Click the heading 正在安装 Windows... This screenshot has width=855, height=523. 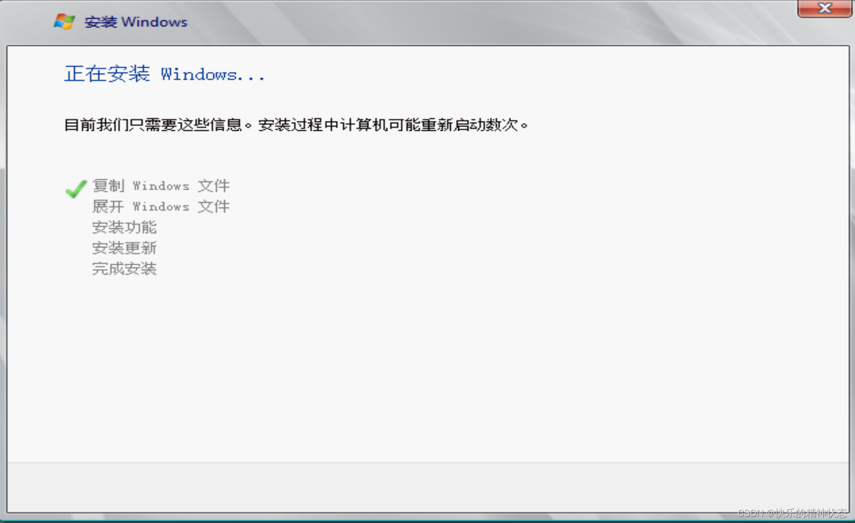point(165,74)
